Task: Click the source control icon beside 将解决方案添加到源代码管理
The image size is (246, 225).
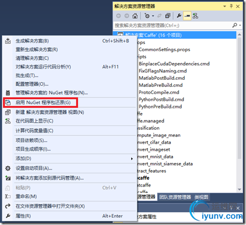Action: click(8, 178)
